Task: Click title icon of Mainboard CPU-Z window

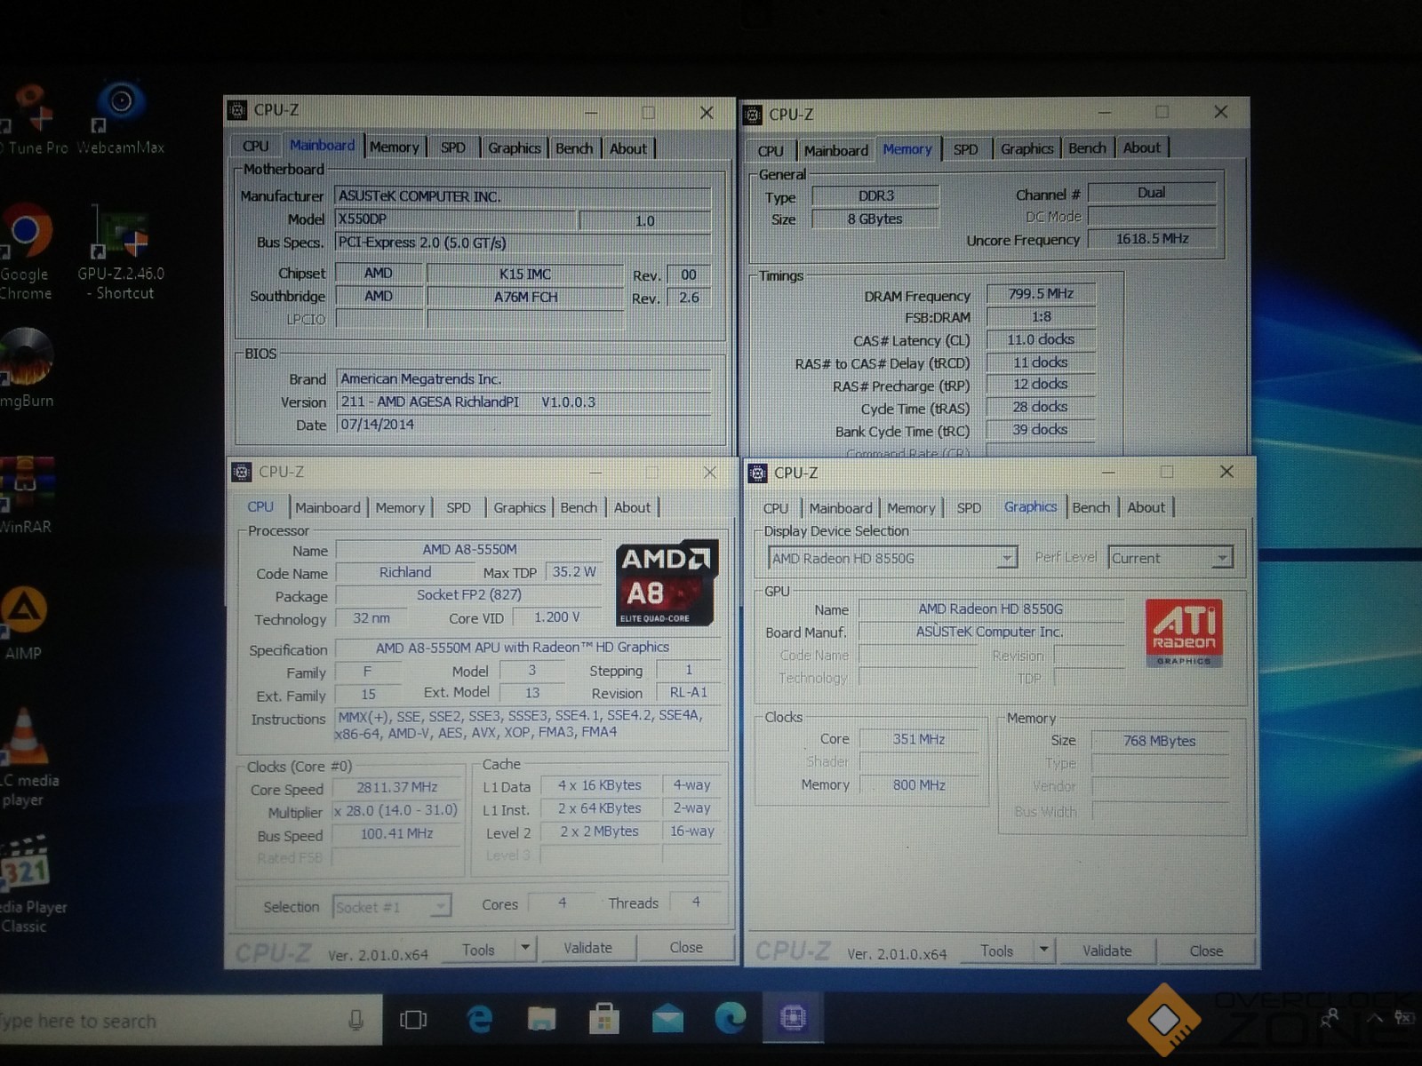Action: [x=236, y=110]
